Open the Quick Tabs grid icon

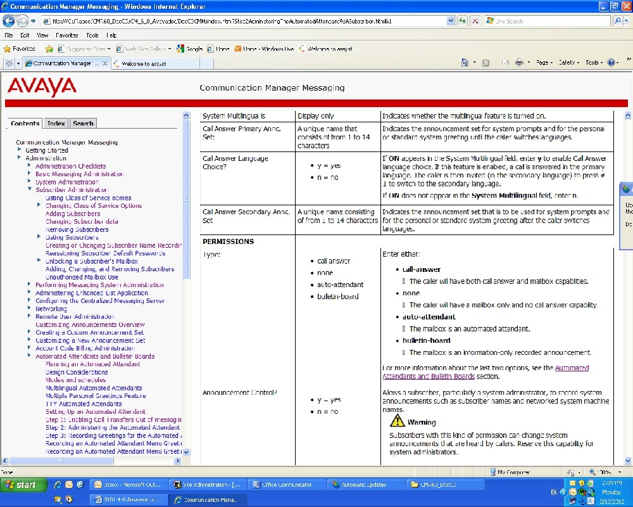(x=9, y=63)
